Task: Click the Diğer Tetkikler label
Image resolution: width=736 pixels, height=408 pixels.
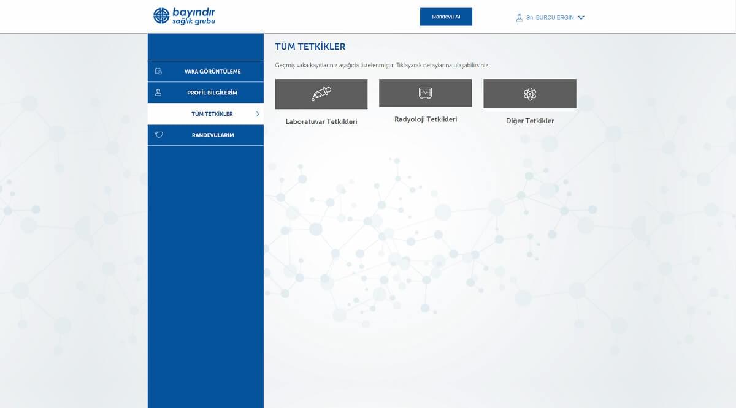Action: pos(530,121)
